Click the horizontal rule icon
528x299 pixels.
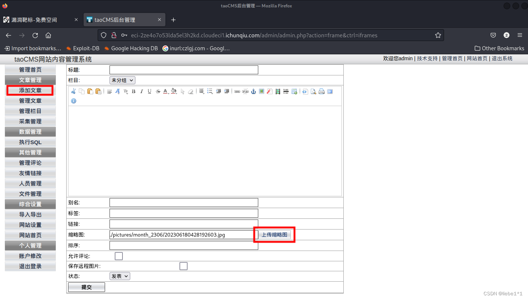tap(286, 91)
